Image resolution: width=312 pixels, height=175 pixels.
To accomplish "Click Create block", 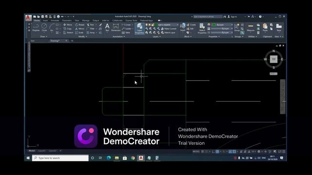I will (x=191, y=25).
